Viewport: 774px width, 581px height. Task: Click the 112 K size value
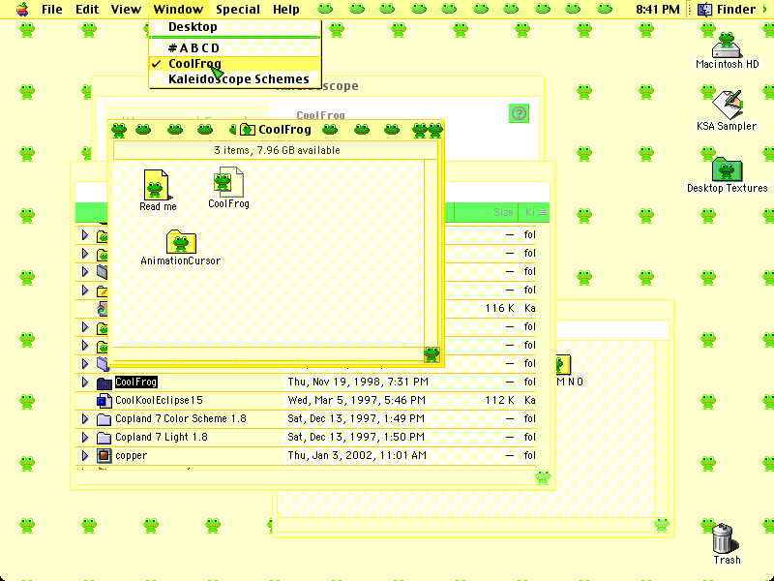pyautogui.click(x=499, y=400)
